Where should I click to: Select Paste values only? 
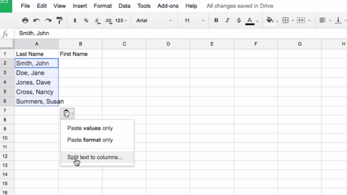(90, 128)
